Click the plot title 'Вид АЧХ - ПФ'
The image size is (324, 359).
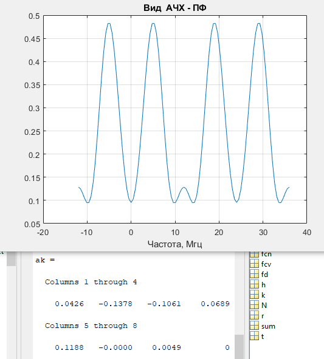click(x=175, y=8)
